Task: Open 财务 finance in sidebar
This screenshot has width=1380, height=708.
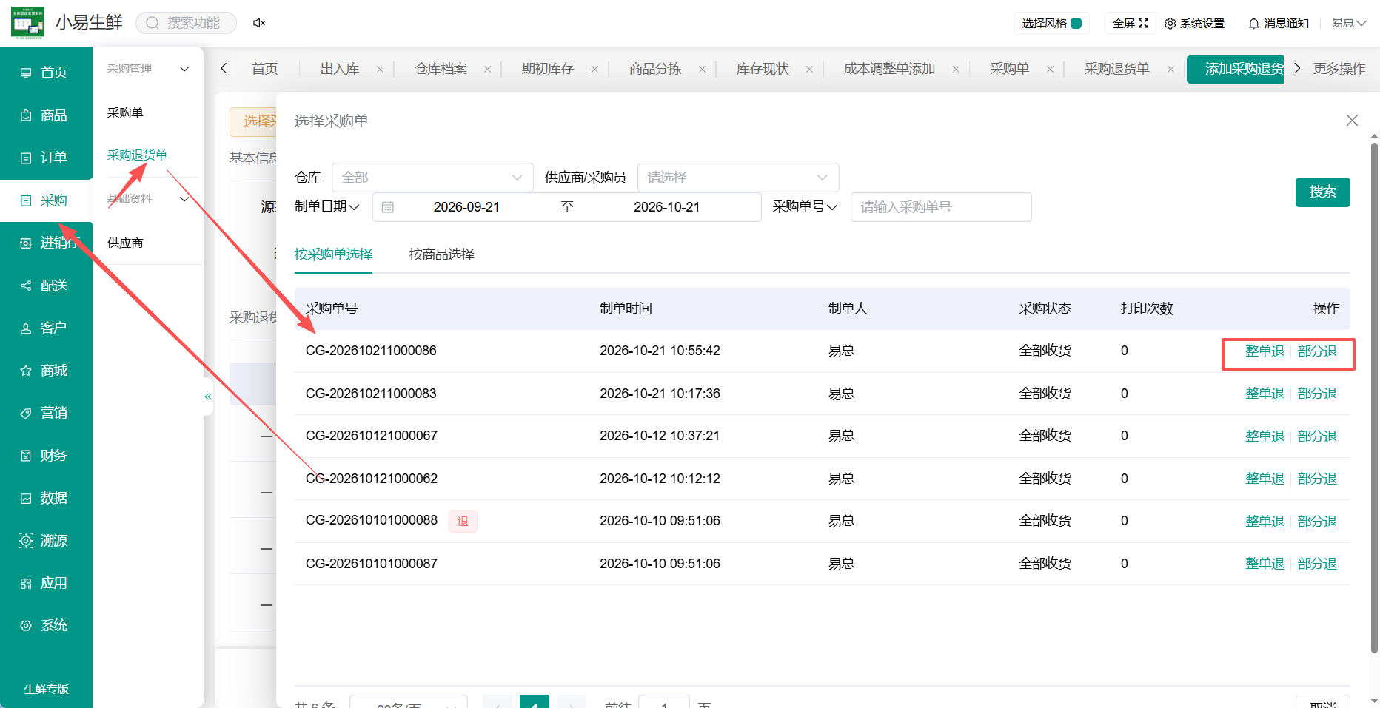Action: pyautogui.click(x=46, y=456)
